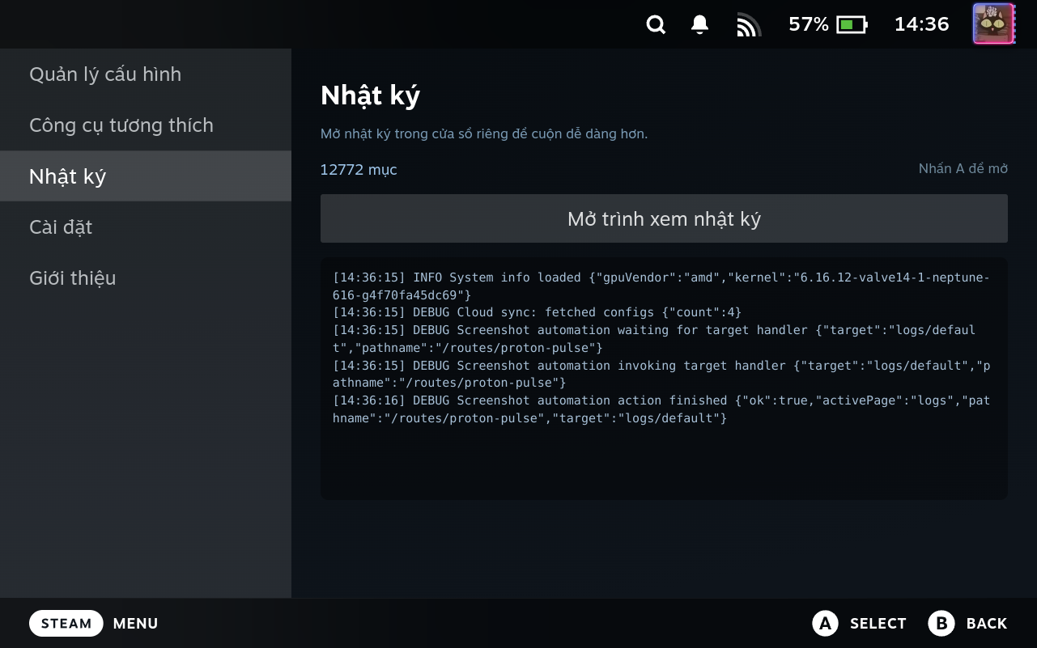The height and width of the screenshot is (648, 1037).
Task: Click Mở trình xem nhật ký button
Action: 664,218
